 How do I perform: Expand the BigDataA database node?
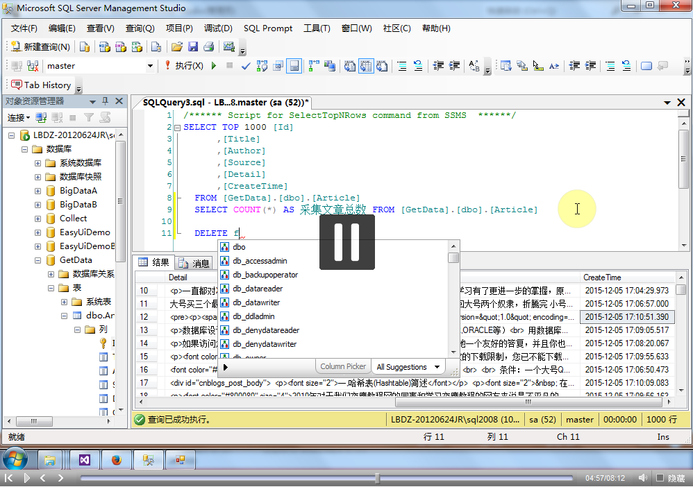click(38, 191)
